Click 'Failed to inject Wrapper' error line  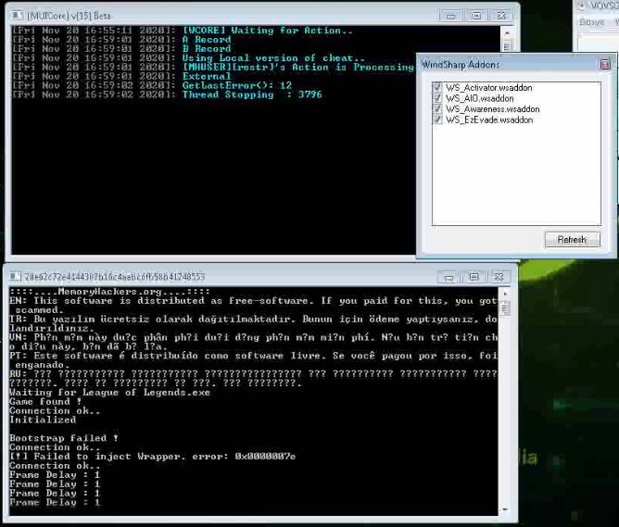click(152, 457)
